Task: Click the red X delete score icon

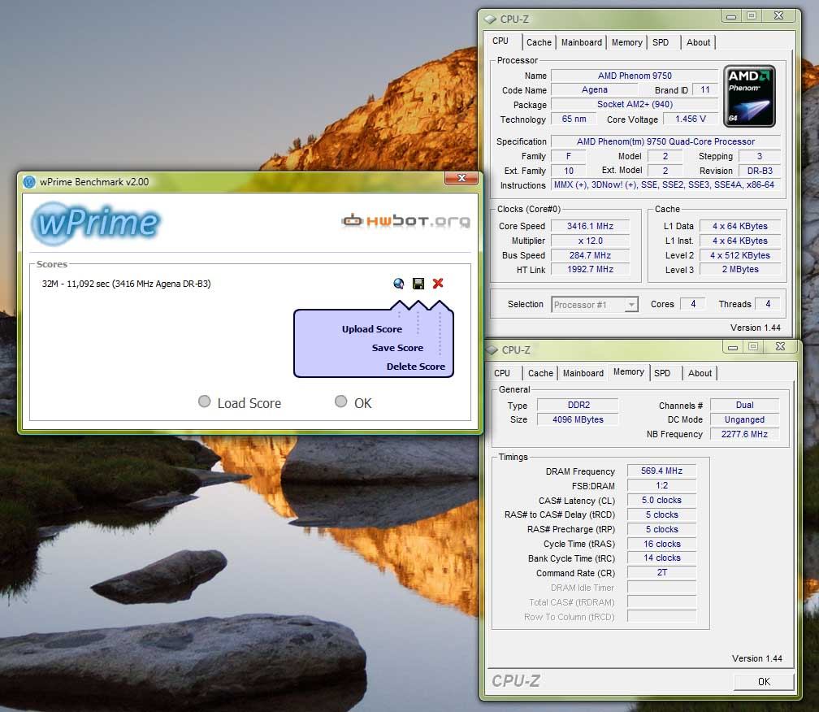Action: (x=438, y=283)
